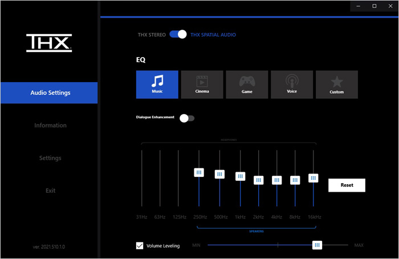Click the 16kHz EQ slider handle

coord(313,178)
